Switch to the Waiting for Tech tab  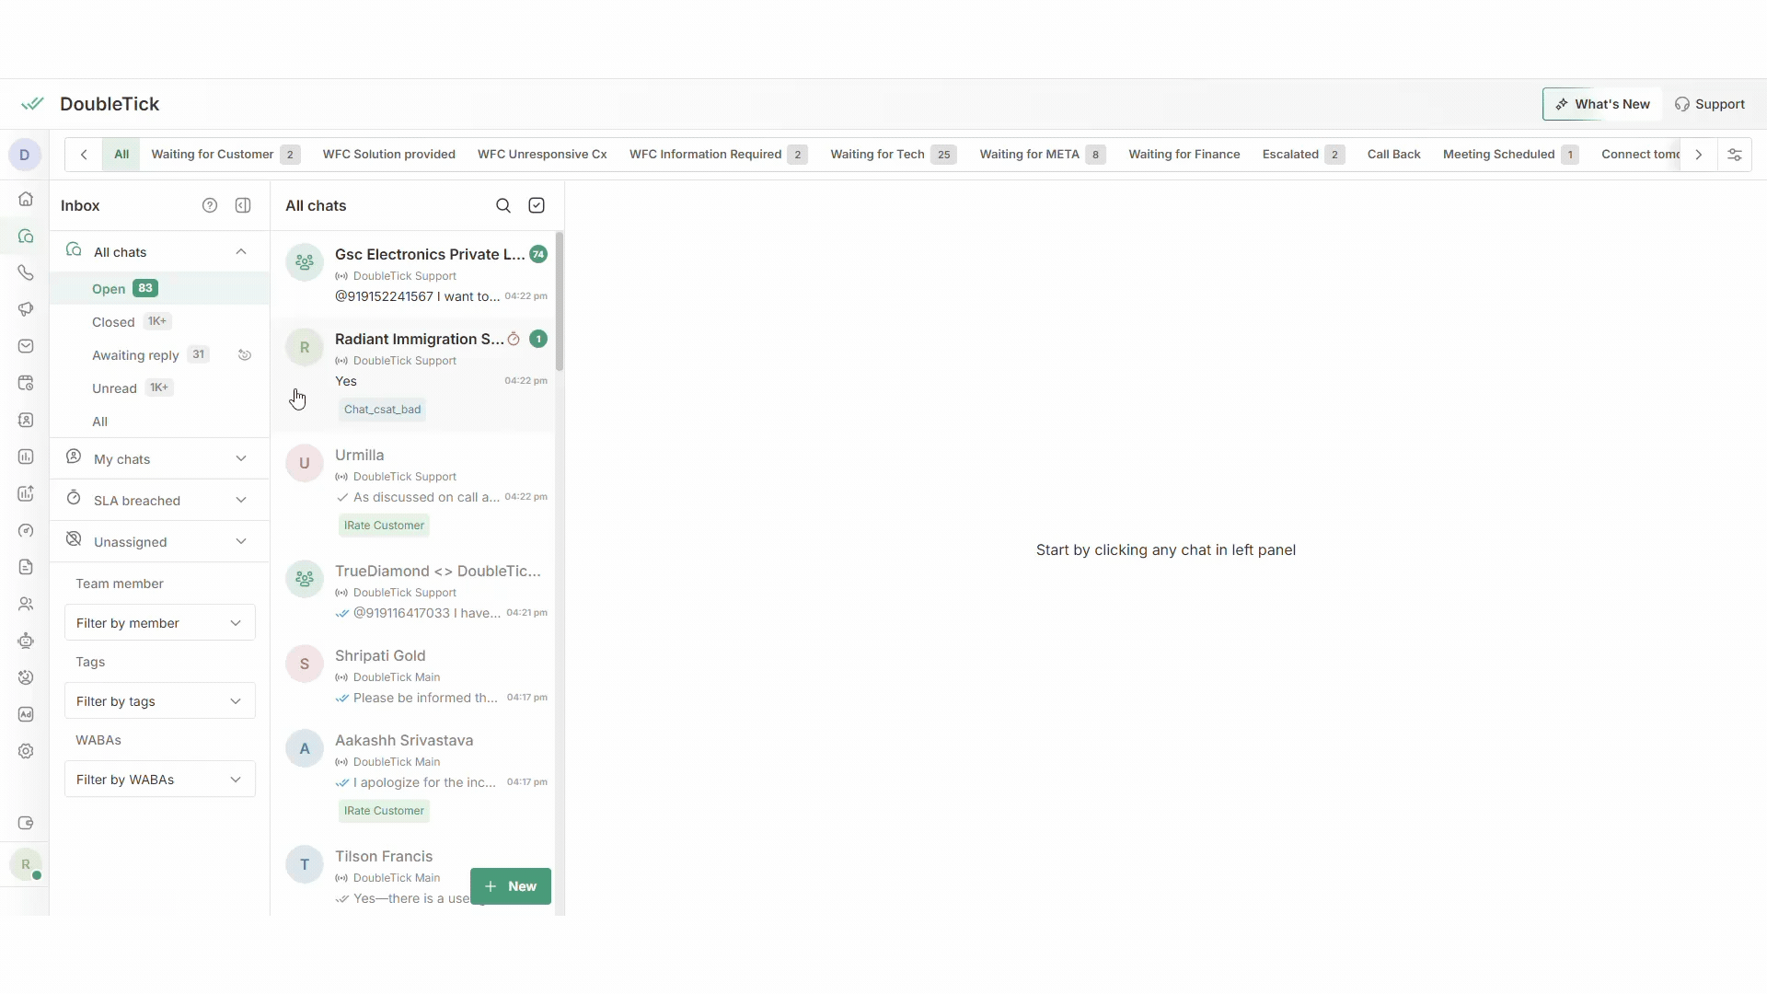[x=877, y=155]
